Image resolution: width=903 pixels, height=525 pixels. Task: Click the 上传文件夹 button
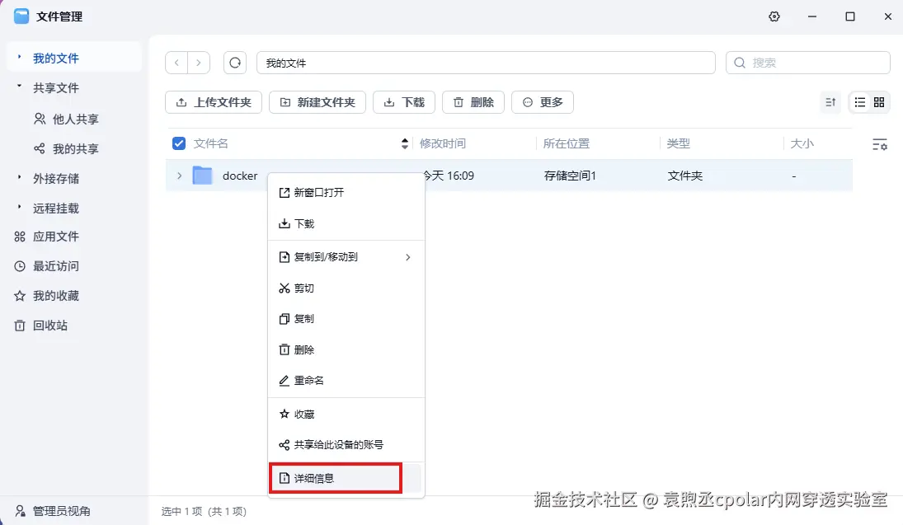214,102
